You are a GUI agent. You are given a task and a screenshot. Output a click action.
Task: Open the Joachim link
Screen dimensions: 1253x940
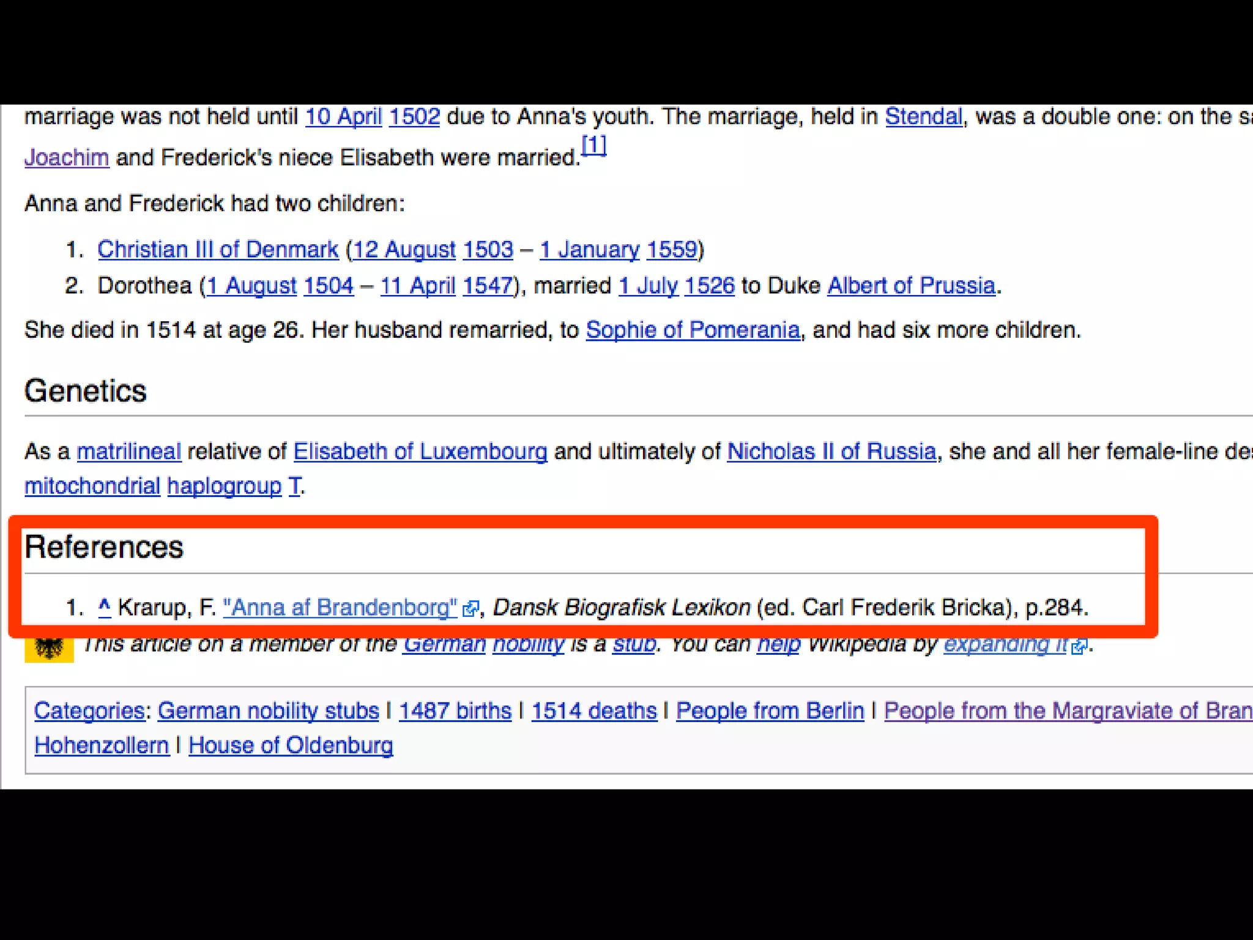(x=67, y=158)
